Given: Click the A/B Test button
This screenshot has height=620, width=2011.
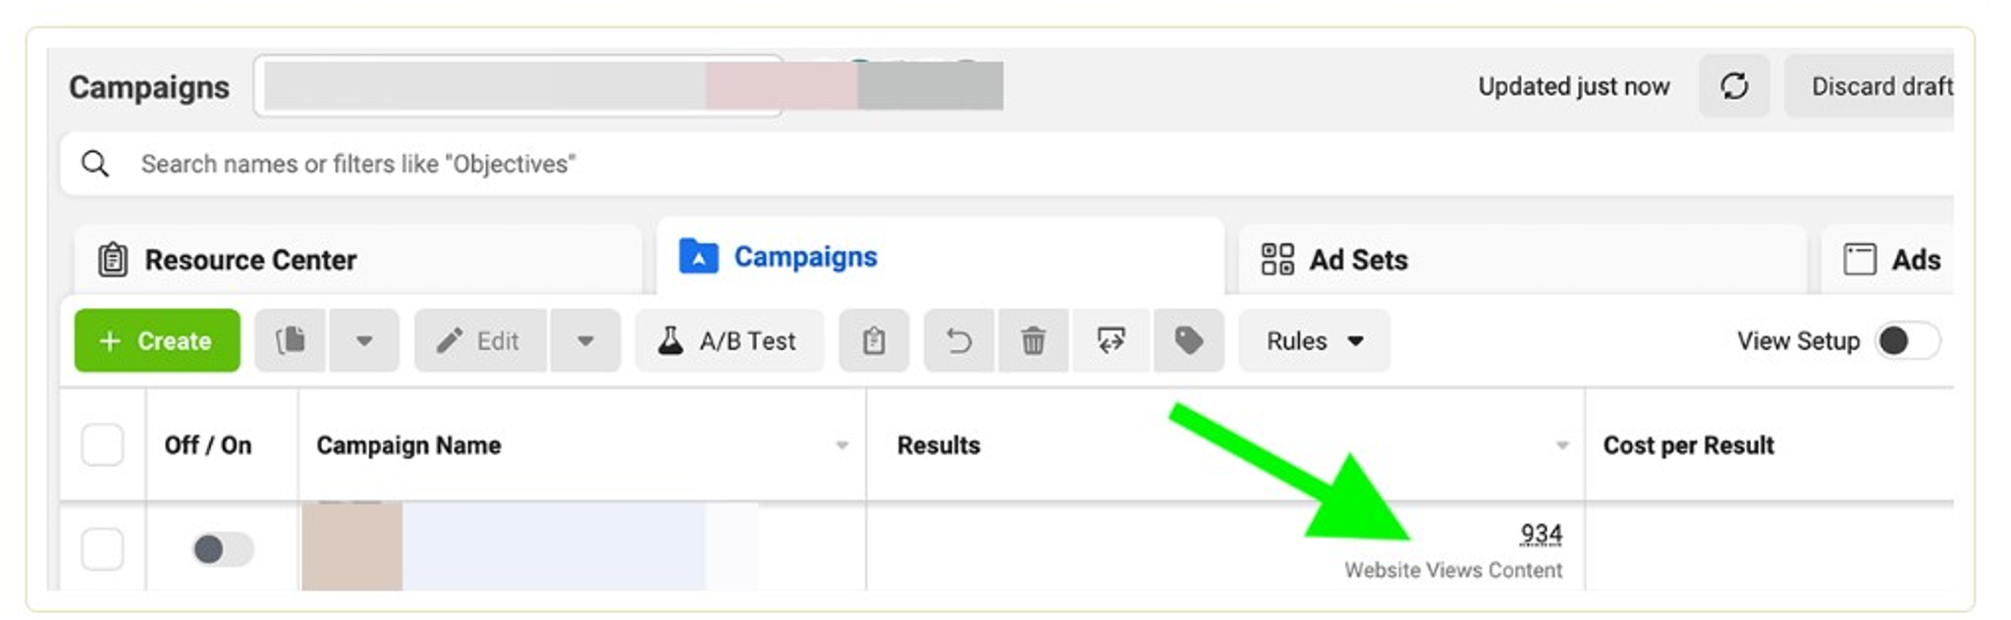Looking at the screenshot, I should pos(730,340).
